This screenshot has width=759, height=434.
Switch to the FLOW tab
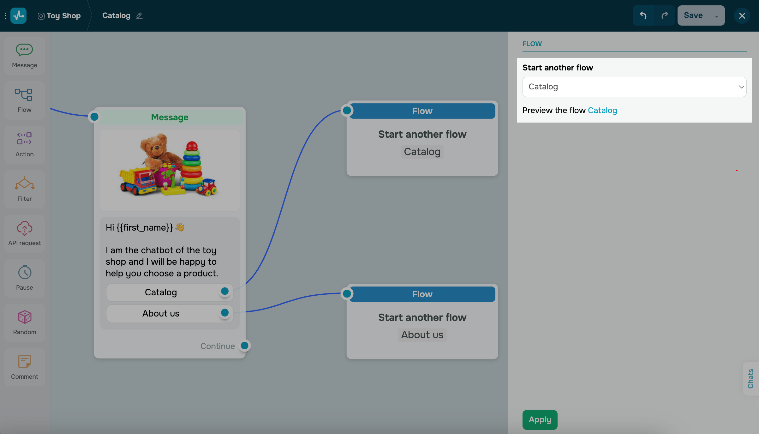click(x=532, y=44)
